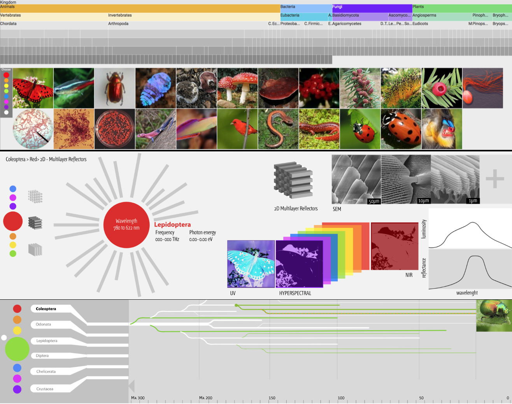Click the plus icon to add SEM image
The height and width of the screenshot is (404, 512).
coord(495,179)
